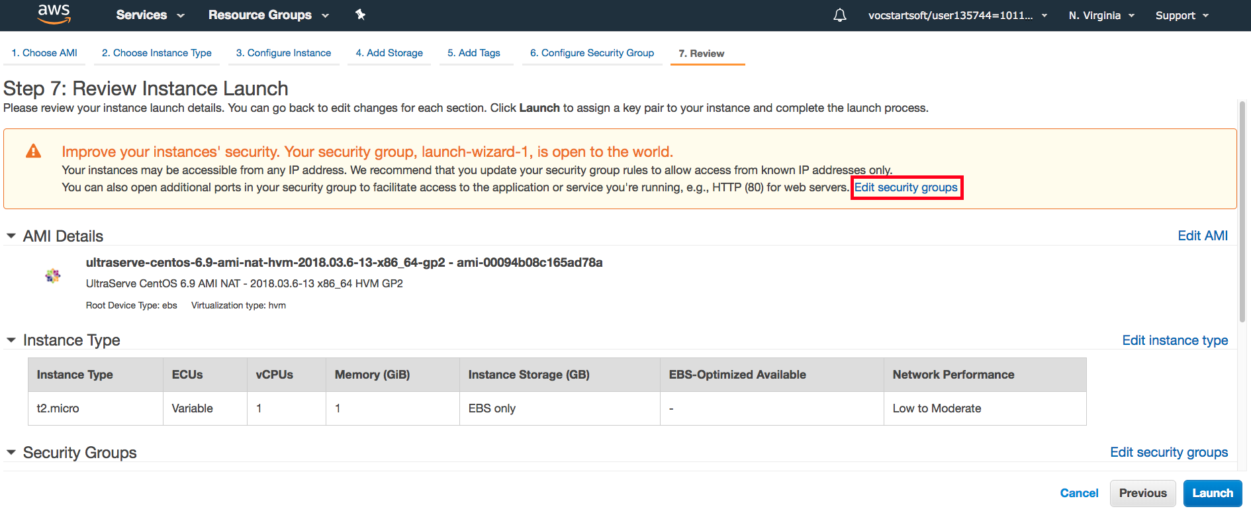Go to step 1 Choose AMI
The width and height of the screenshot is (1251, 517).
[44, 53]
